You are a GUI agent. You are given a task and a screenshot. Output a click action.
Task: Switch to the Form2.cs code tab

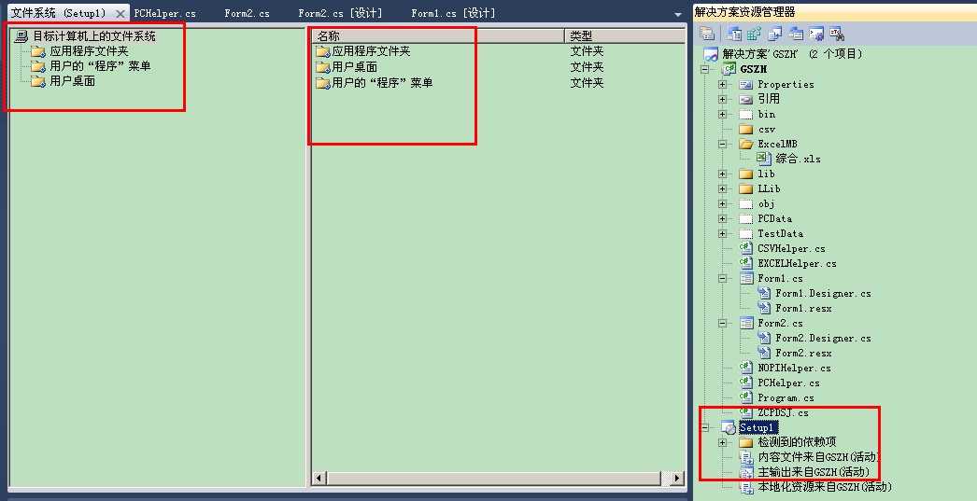[248, 13]
